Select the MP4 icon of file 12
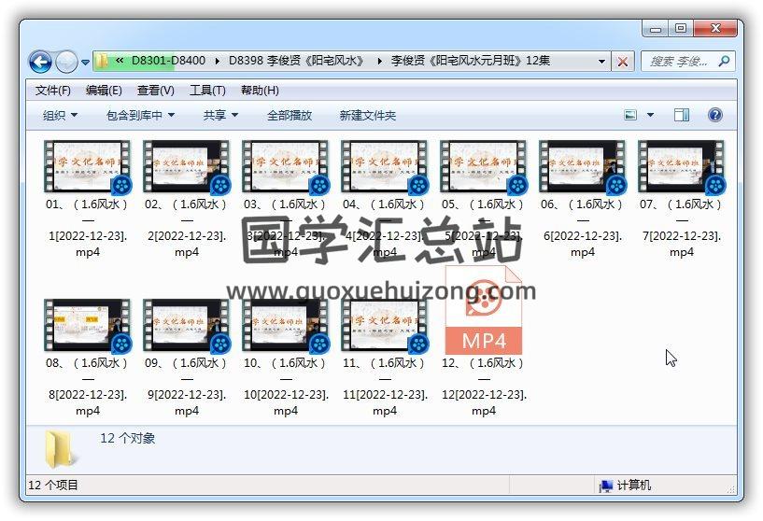 484,310
